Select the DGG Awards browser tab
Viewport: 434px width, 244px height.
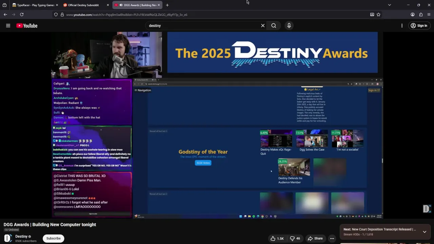click(137, 5)
